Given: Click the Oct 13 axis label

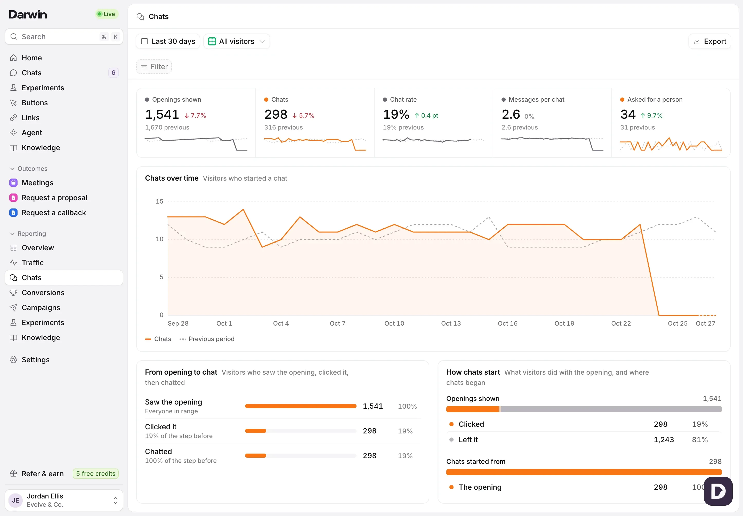Looking at the screenshot, I should [x=451, y=323].
